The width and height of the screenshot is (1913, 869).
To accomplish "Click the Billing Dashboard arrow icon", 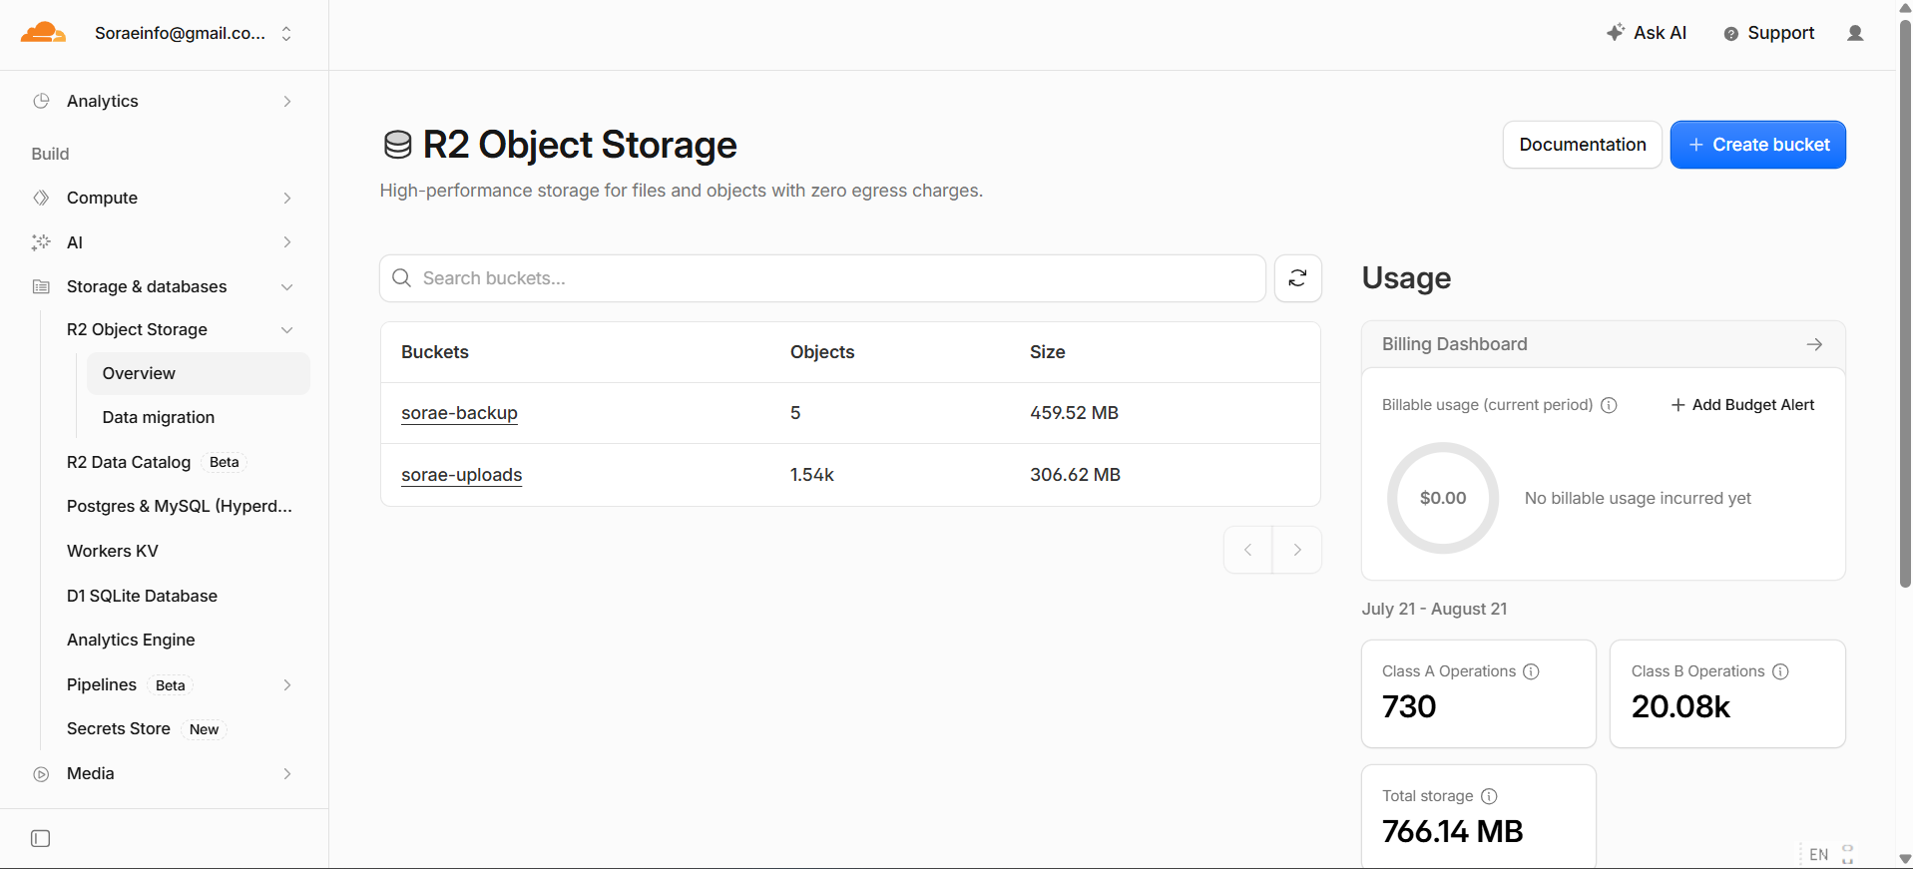I will 1814,344.
